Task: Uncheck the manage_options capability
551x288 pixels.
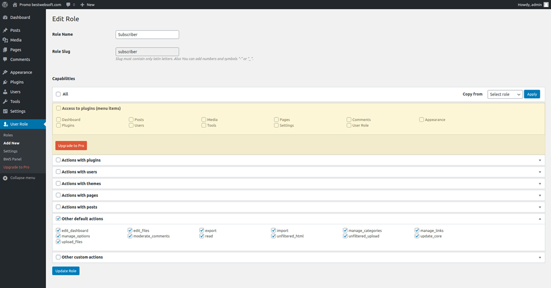Action: 59,236
